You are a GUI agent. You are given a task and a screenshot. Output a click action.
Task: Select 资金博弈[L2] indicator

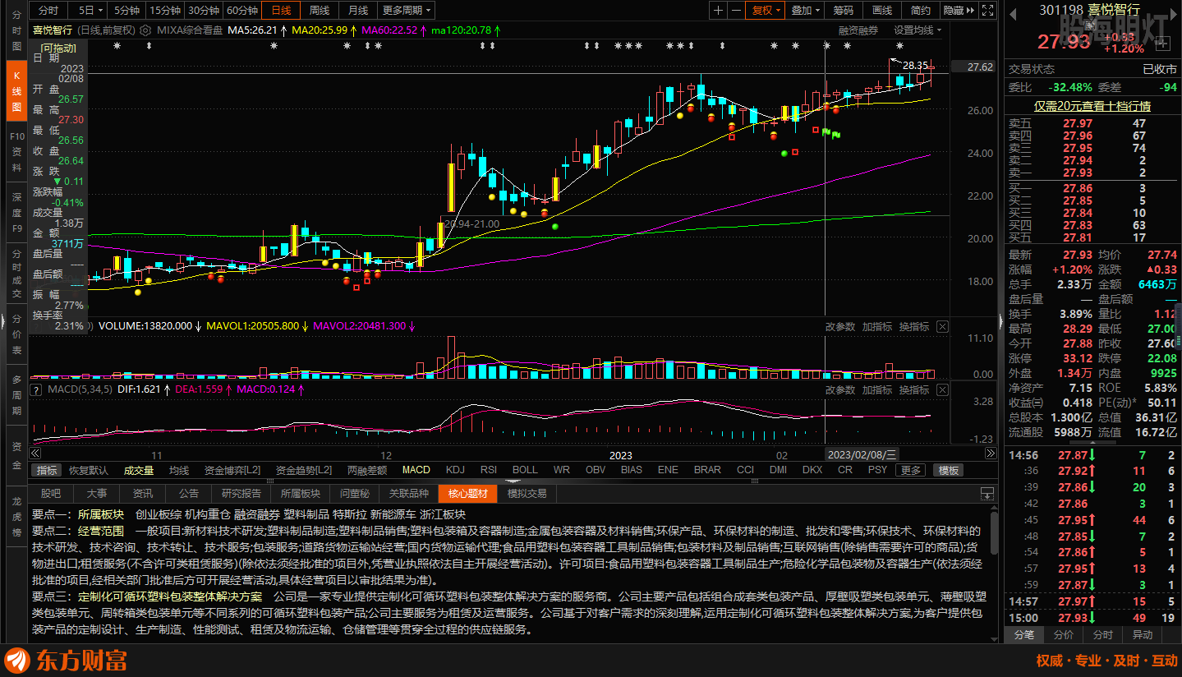pyautogui.click(x=232, y=470)
